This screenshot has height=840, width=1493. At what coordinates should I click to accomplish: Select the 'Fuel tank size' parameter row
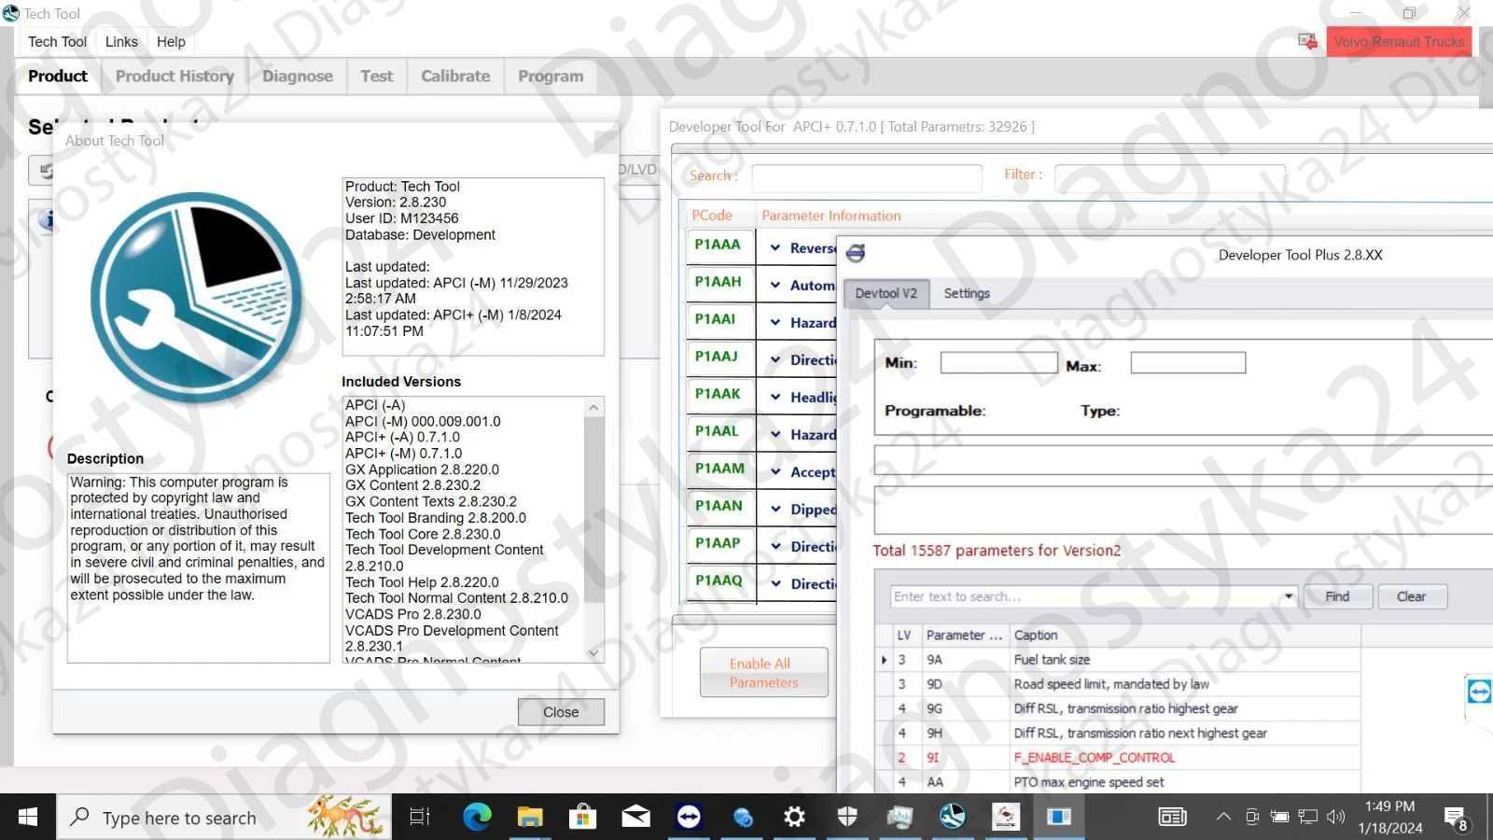(1118, 660)
